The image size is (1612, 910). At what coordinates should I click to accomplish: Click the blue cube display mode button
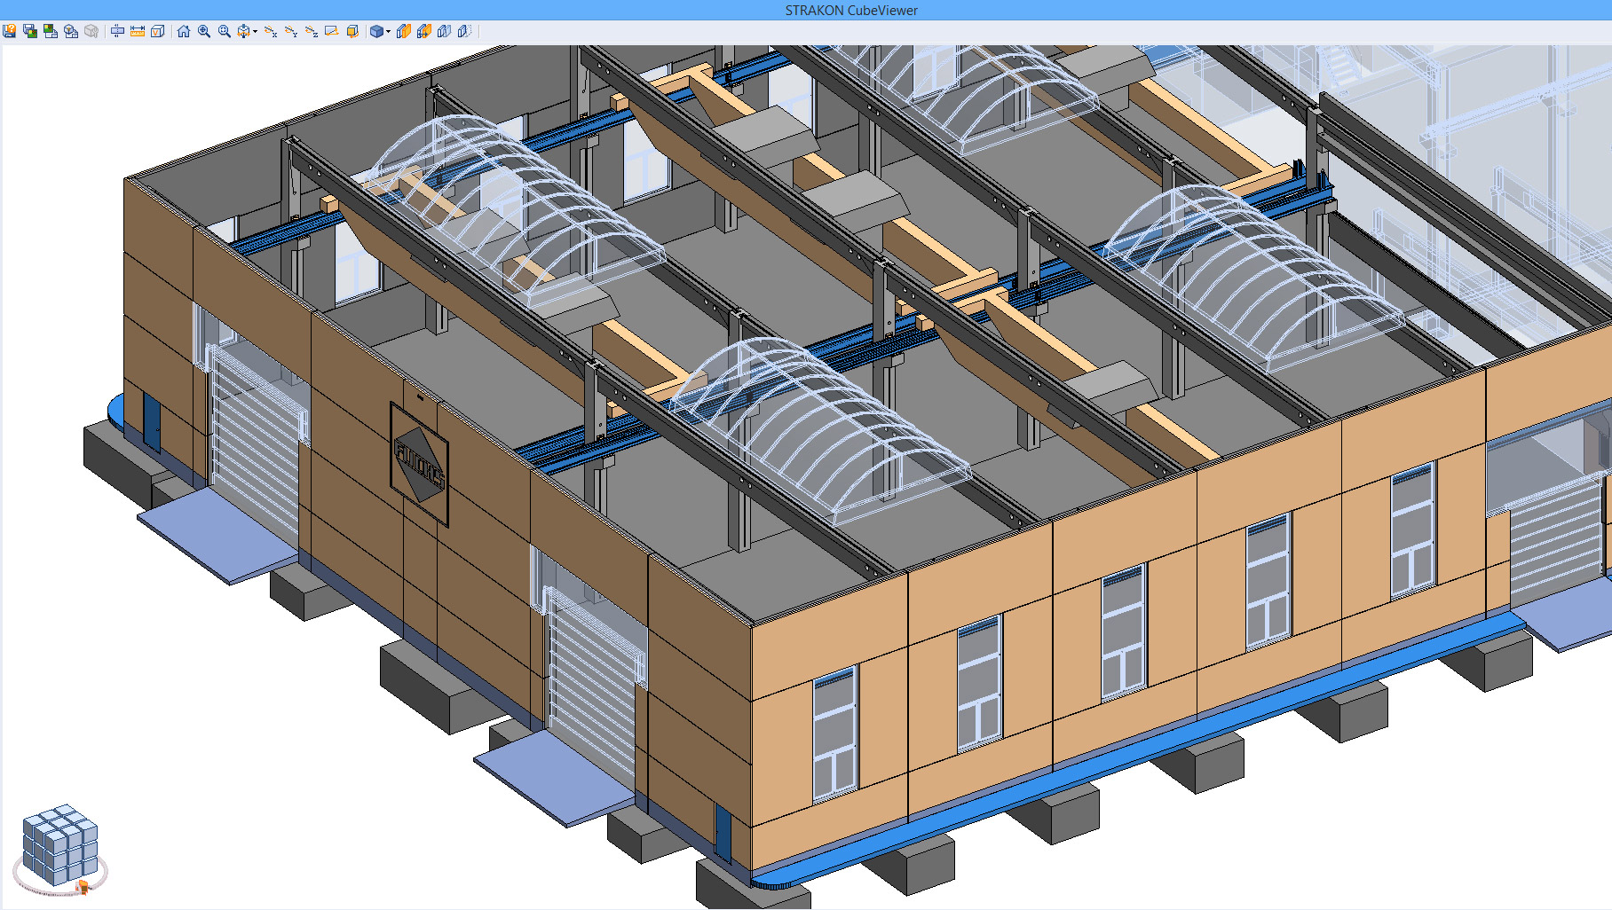[376, 31]
